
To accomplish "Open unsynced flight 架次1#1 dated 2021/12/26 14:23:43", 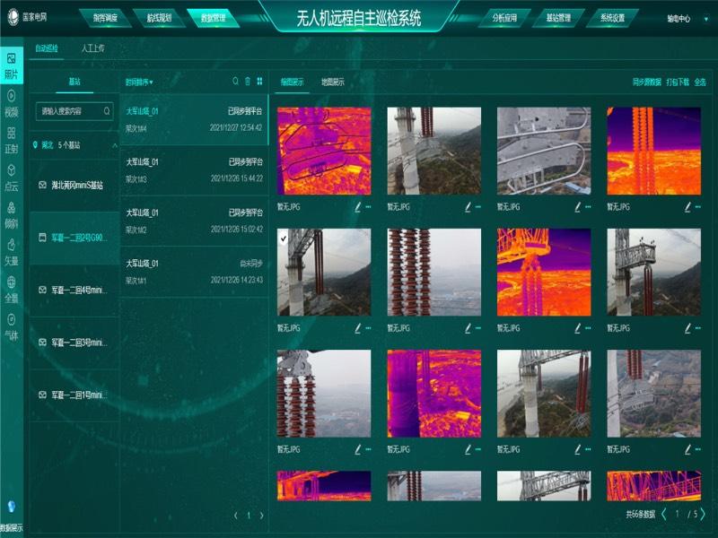I will (194, 272).
